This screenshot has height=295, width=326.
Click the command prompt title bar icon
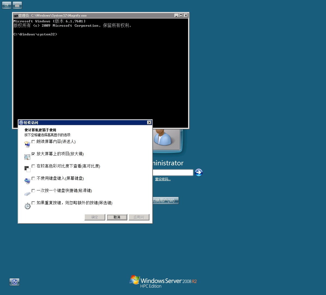pos(16,16)
